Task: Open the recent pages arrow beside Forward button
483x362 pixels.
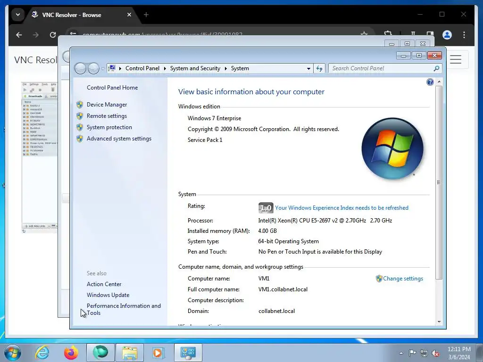Action: click(103, 69)
